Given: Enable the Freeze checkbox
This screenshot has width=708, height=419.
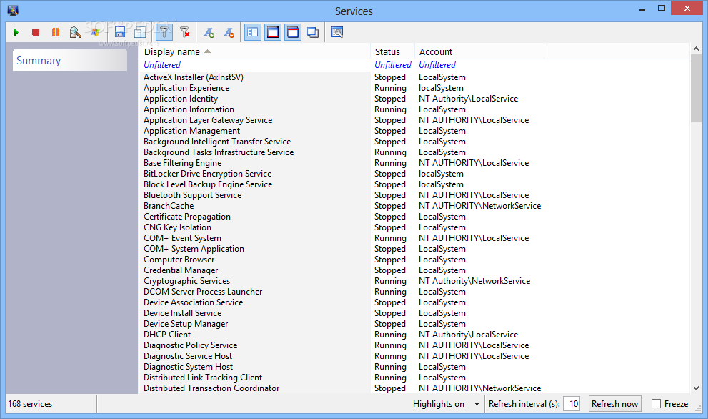Looking at the screenshot, I should click(x=656, y=404).
